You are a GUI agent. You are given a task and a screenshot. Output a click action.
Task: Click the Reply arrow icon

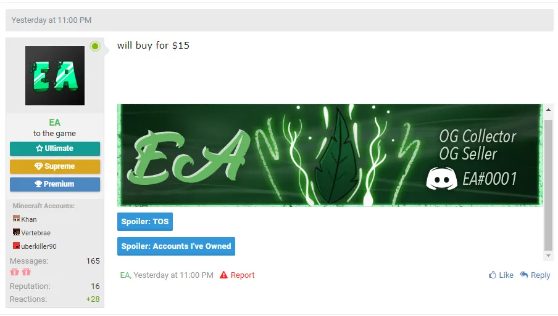point(524,275)
